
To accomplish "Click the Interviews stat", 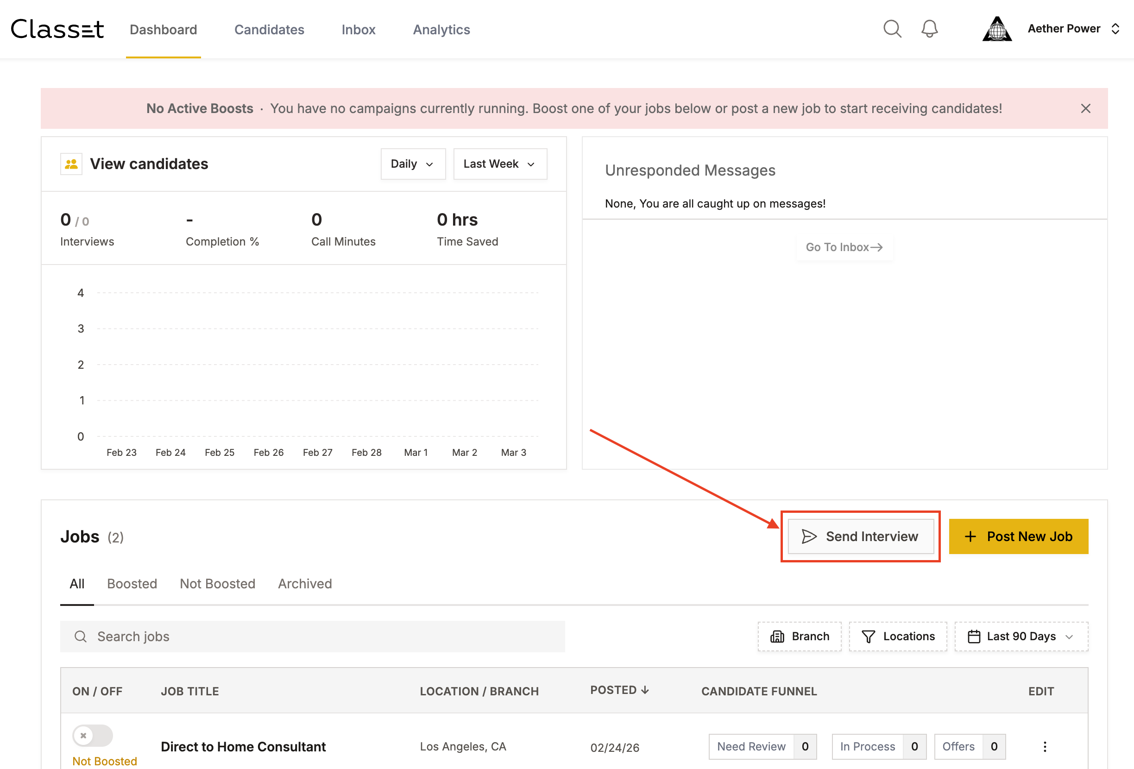I will [x=87, y=229].
